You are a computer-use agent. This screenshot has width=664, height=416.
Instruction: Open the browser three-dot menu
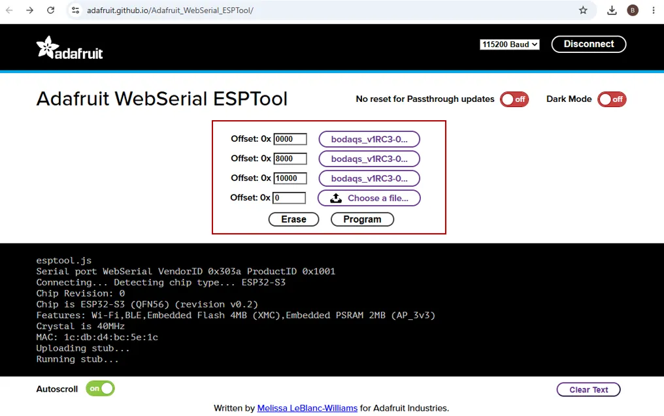point(654,10)
